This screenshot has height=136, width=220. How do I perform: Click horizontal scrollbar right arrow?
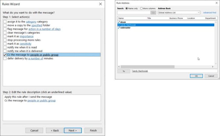pos(213,67)
